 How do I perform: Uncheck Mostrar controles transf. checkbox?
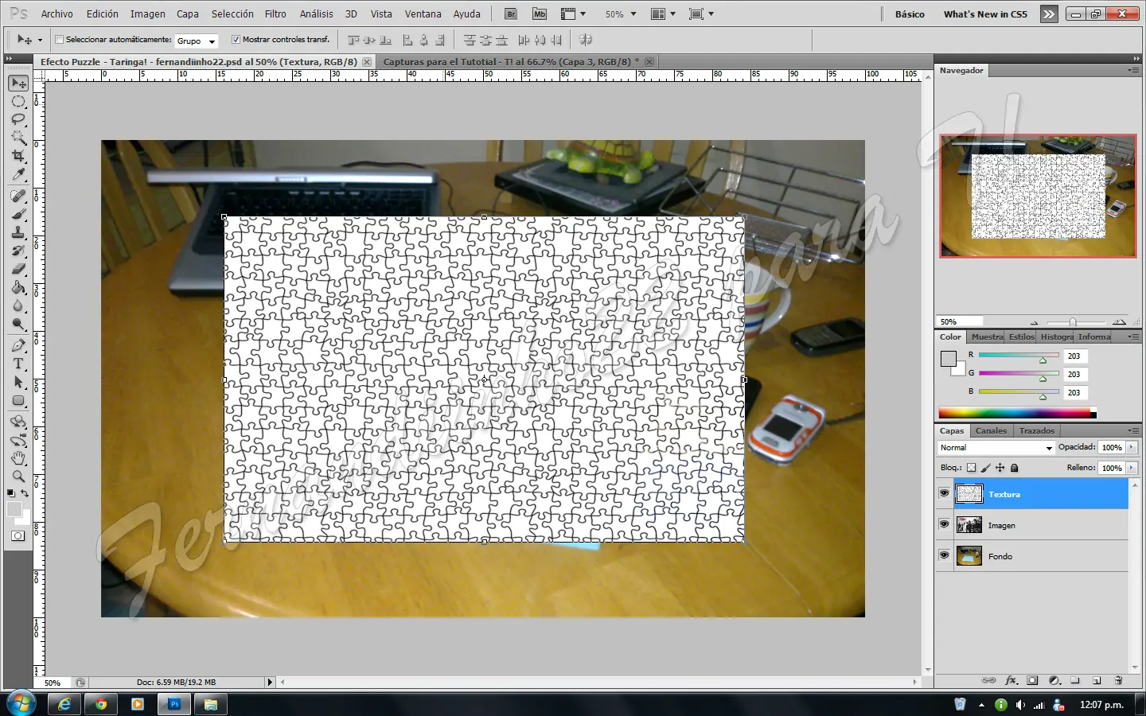click(x=236, y=40)
